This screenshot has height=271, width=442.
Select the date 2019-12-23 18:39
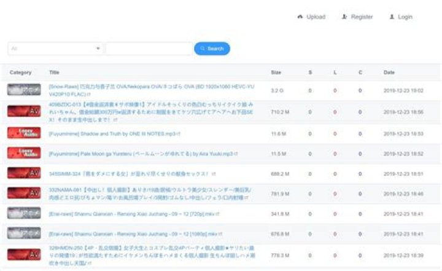click(x=403, y=256)
